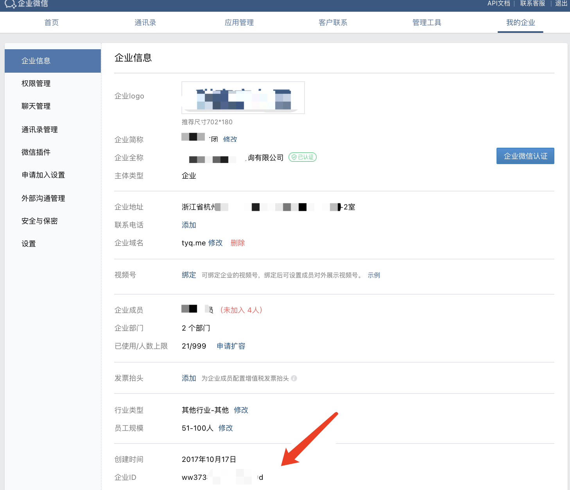Click the 企业微信 logo icon
The image size is (570, 490).
coord(11,4)
